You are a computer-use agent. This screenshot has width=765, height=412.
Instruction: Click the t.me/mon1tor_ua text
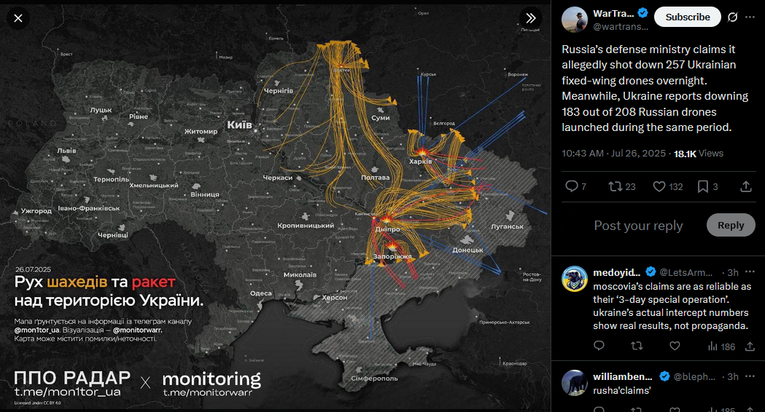tap(67, 392)
